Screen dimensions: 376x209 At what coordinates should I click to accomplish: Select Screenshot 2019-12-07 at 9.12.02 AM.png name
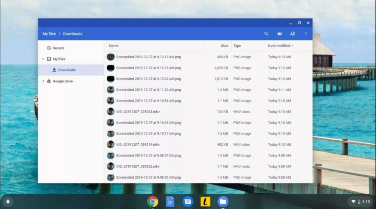pyautogui.click(x=148, y=79)
